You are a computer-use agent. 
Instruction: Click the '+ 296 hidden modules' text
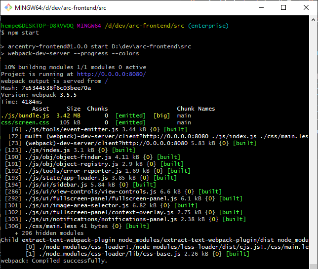pyautogui.click(x=49, y=233)
